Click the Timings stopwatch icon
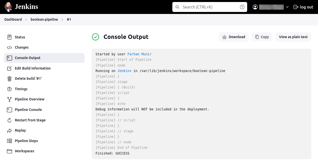This screenshot has width=318, height=161. (9, 89)
